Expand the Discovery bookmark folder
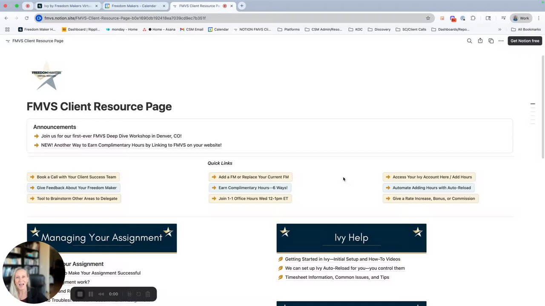Image resolution: width=545 pixels, height=306 pixels. [x=379, y=29]
